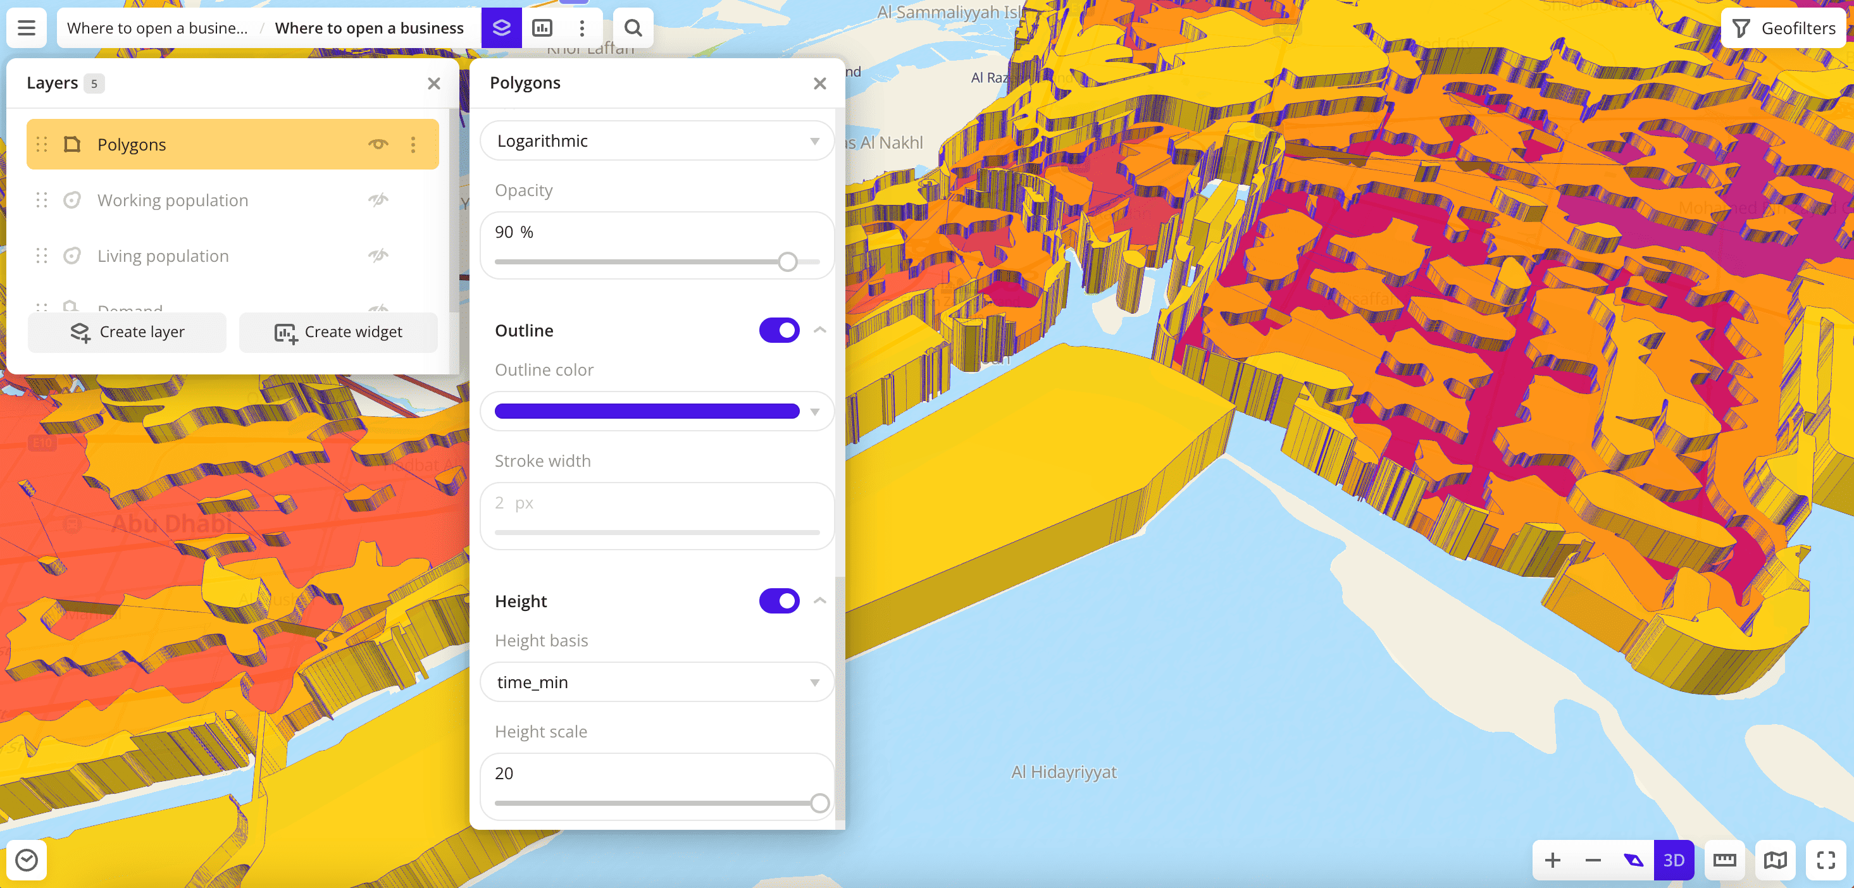Collapse the Outline section chevron
Screen dimensions: 1854x888
[x=820, y=330]
